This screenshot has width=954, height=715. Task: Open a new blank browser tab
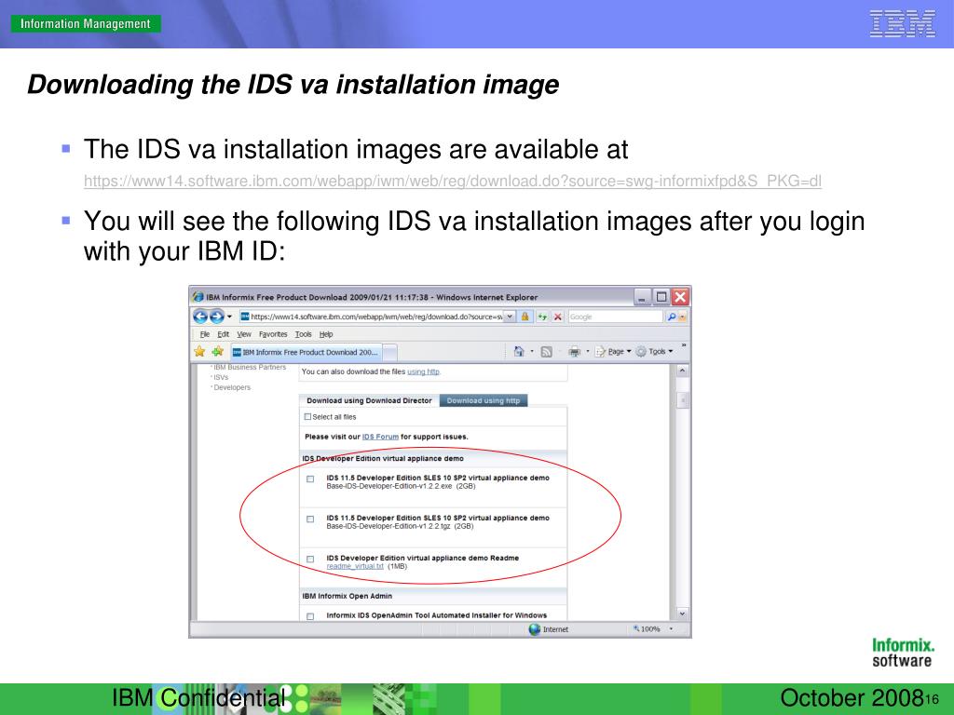(x=389, y=352)
